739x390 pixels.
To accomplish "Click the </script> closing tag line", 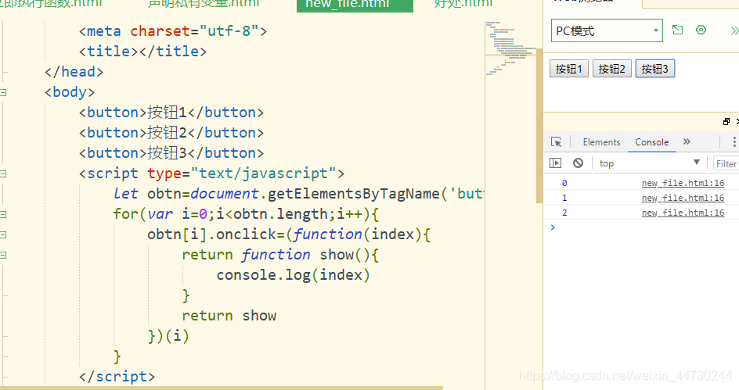I will (x=117, y=377).
